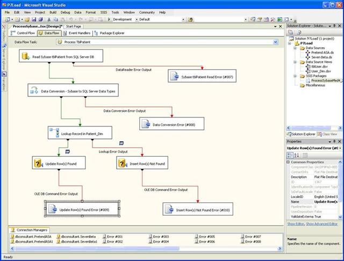Open the Default platform dropdown

pyautogui.click(x=183, y=19)
